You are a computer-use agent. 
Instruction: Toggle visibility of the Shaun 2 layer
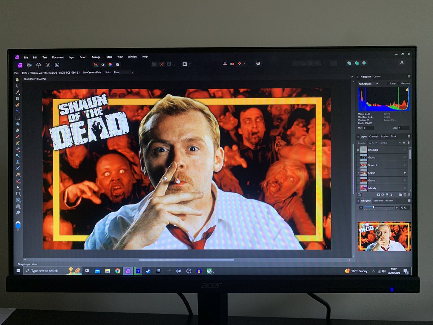(x=404, y=165)
